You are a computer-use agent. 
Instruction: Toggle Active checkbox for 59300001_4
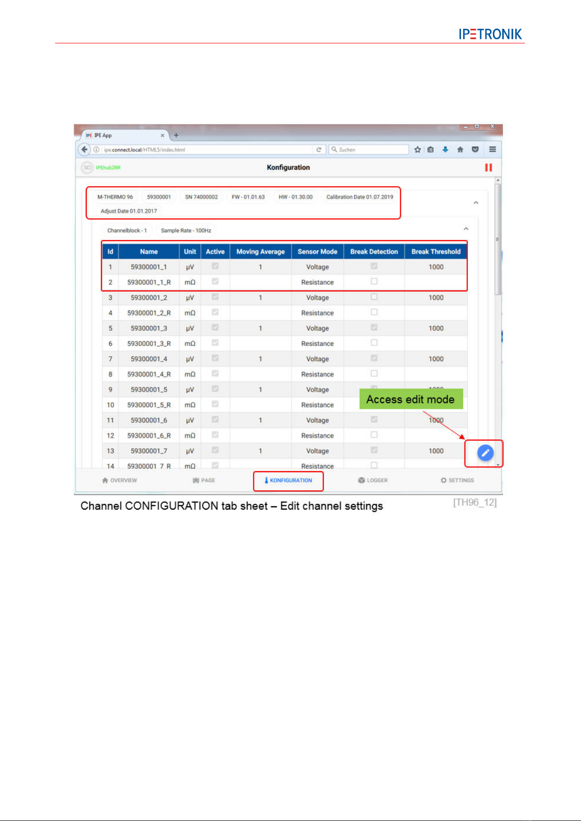pyautogui.click(x=215, y=358)
